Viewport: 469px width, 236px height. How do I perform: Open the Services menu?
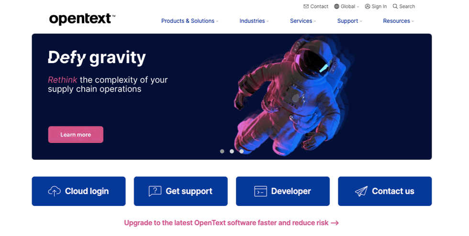(x=301, y=21)
